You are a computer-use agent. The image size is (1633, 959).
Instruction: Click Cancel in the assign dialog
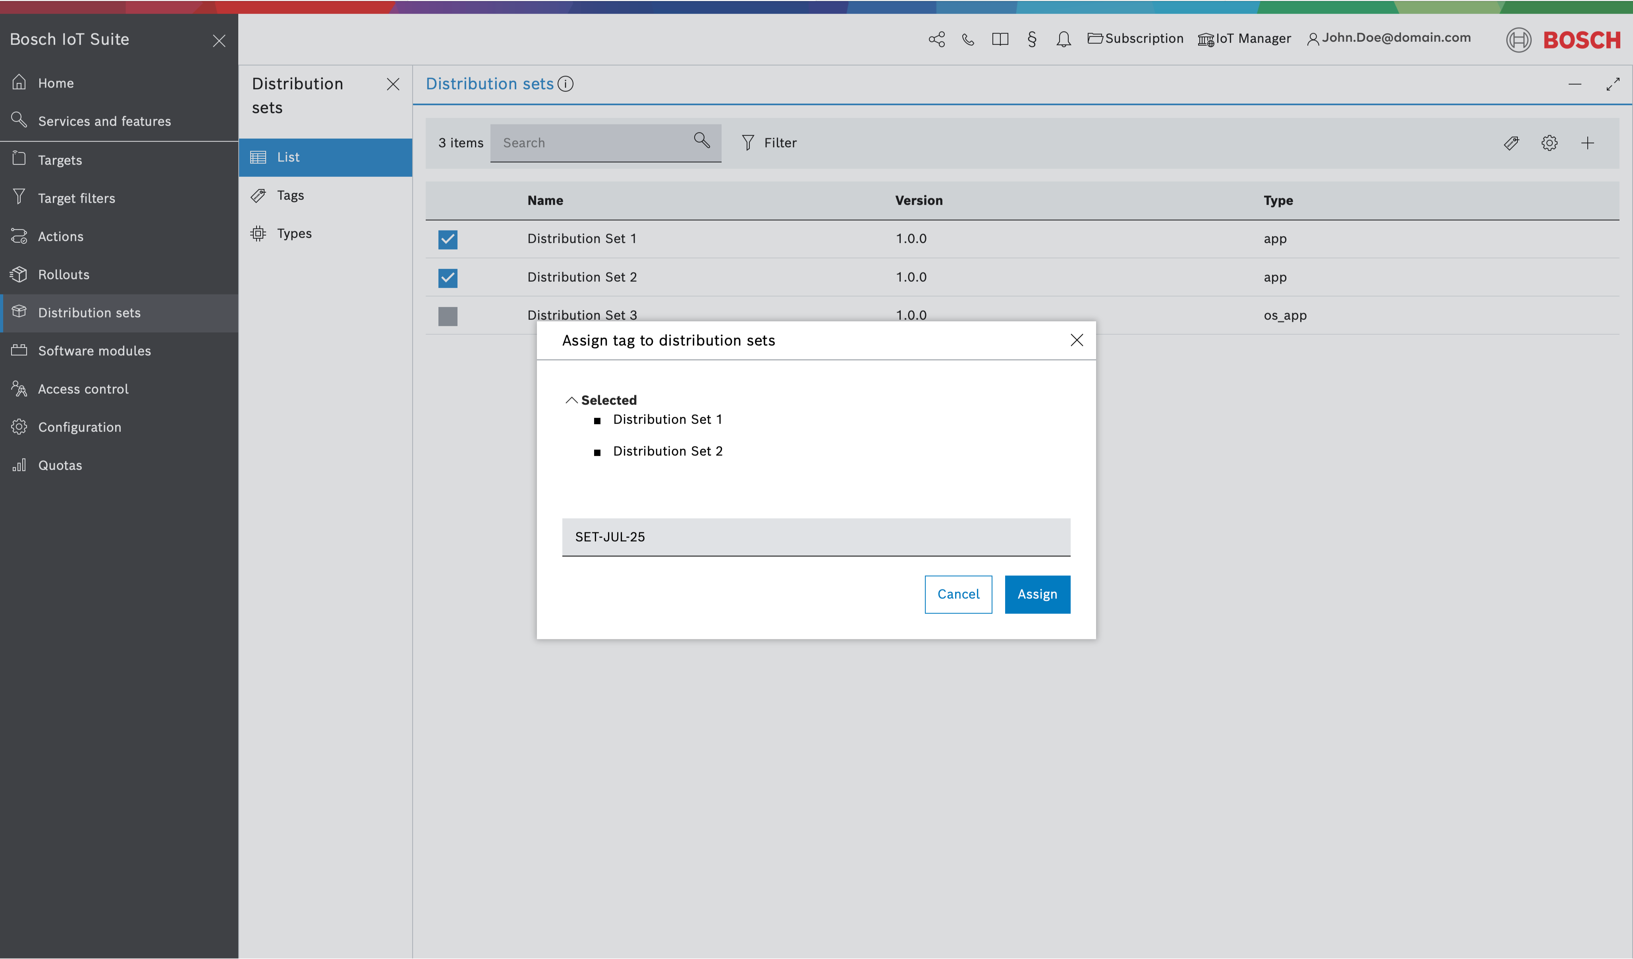958,594
